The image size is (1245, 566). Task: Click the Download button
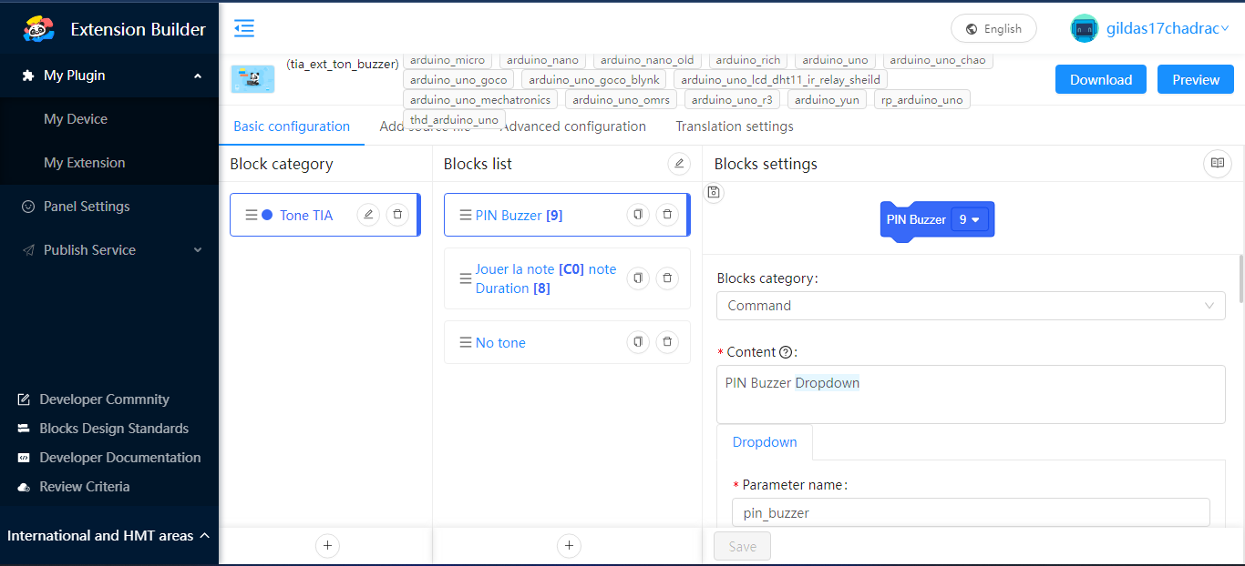(x=1101, y=79)
